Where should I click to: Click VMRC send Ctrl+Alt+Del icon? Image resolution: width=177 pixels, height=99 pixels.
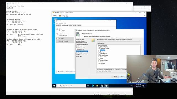(64, 16)
